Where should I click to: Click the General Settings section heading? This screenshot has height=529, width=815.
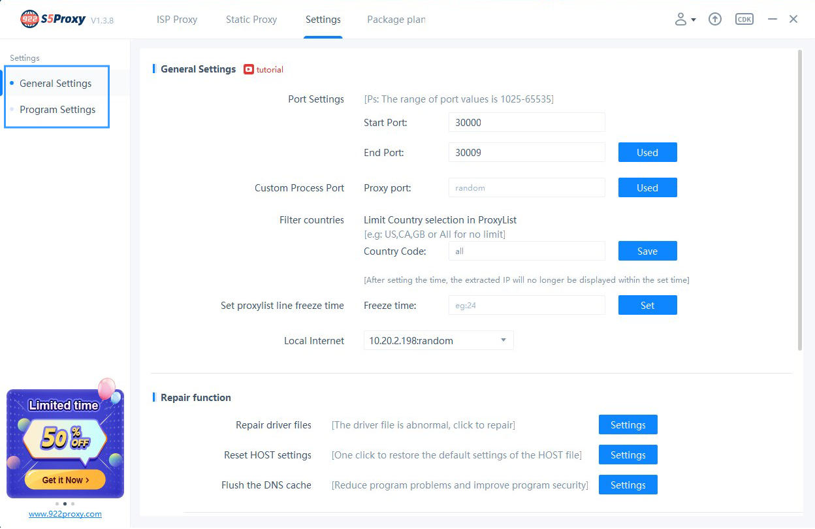pyautogui.click(x=198, y=69)
